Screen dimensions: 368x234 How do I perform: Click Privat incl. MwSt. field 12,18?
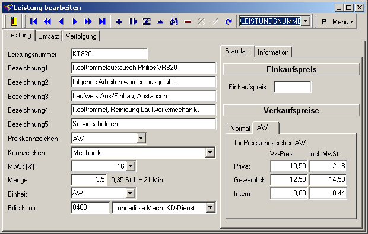328,166
